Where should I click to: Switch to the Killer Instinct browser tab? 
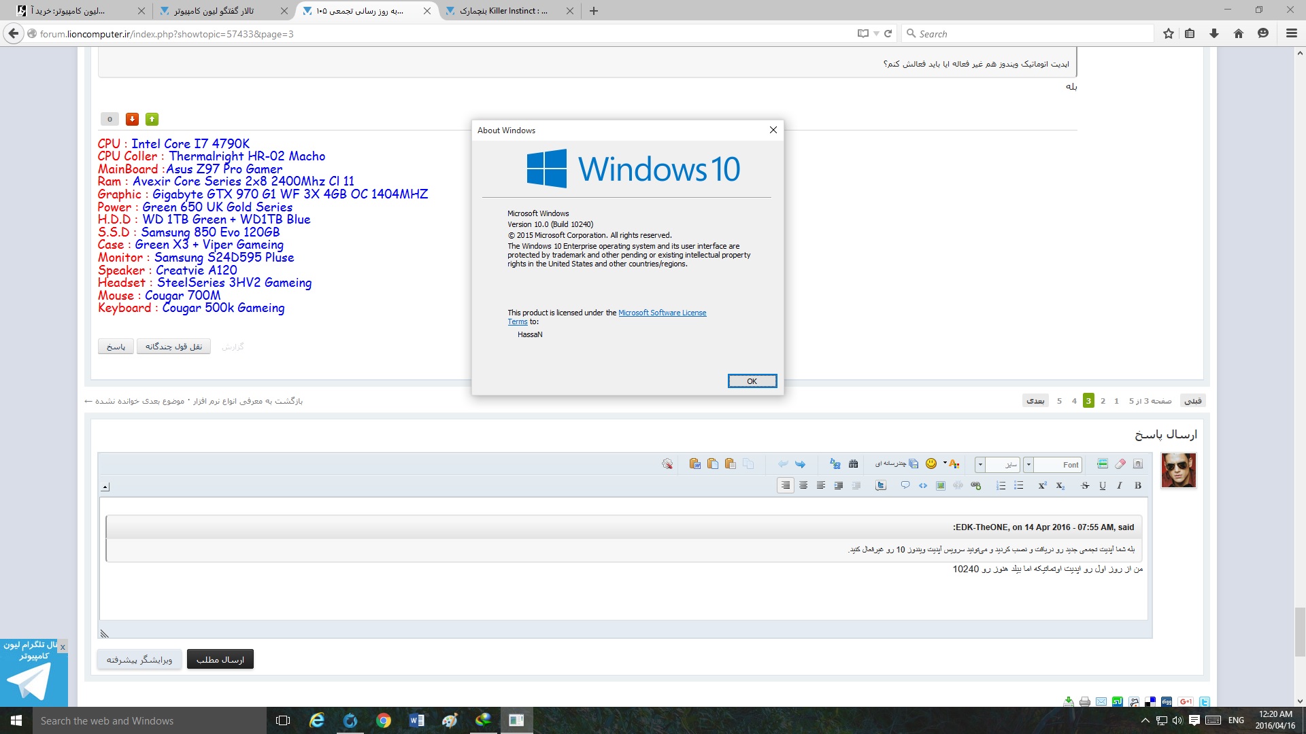(x=503, y=11)
